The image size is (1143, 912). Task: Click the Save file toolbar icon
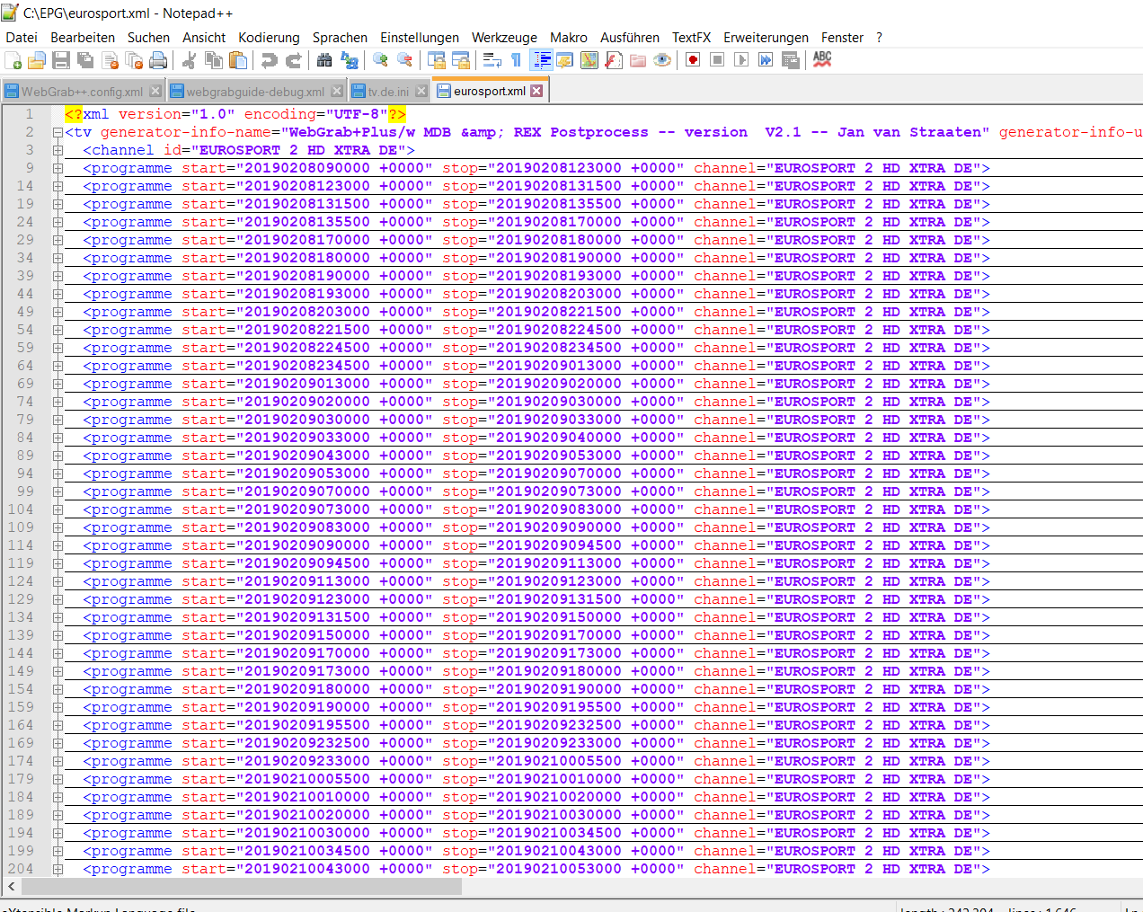click(61, 60)
